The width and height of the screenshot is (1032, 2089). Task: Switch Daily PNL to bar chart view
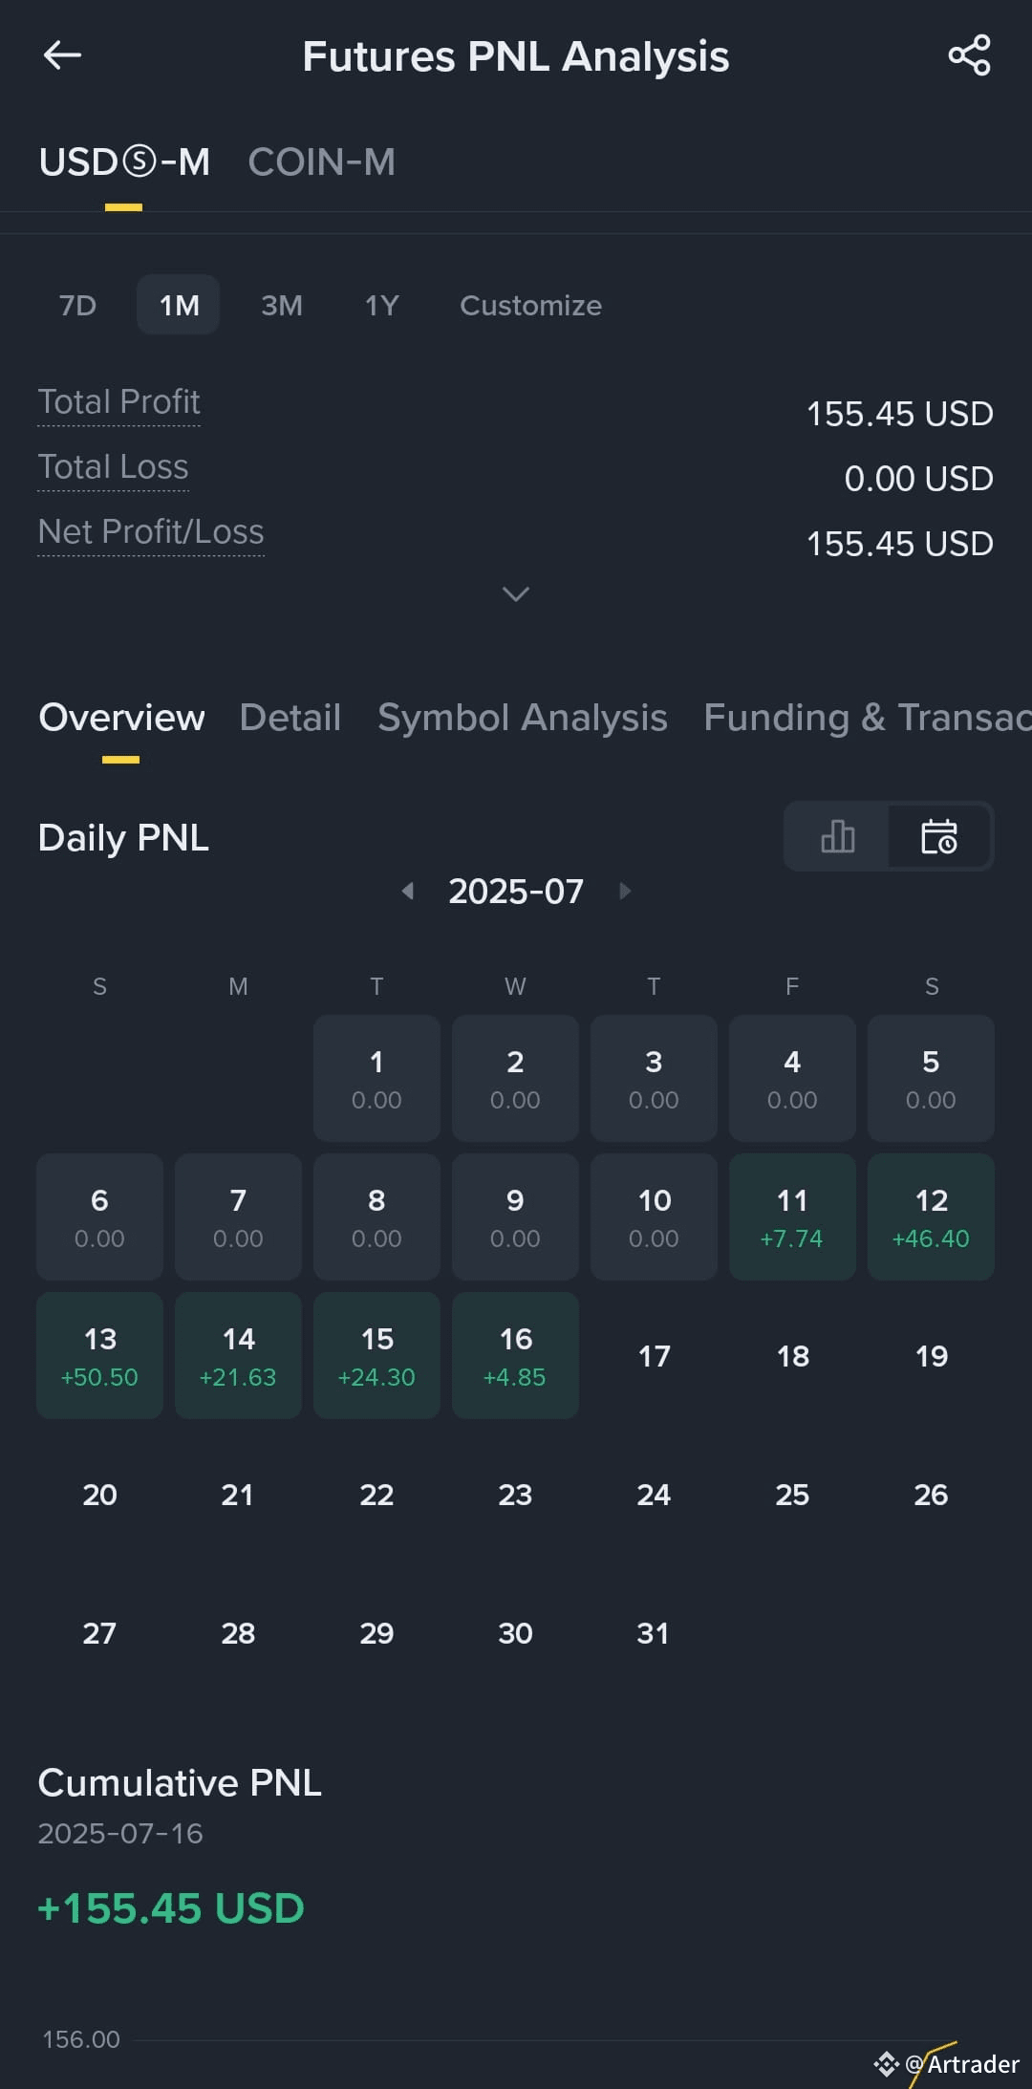point(837,836)
